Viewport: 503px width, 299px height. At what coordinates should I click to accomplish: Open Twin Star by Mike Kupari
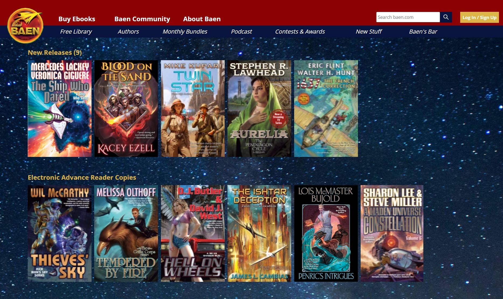[192, 108]
